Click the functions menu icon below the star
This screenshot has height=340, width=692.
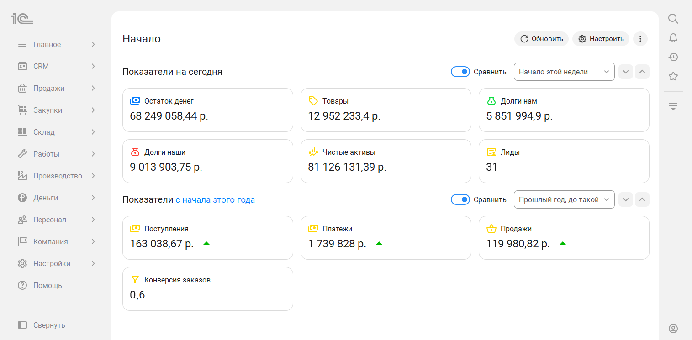click(673, 106)
